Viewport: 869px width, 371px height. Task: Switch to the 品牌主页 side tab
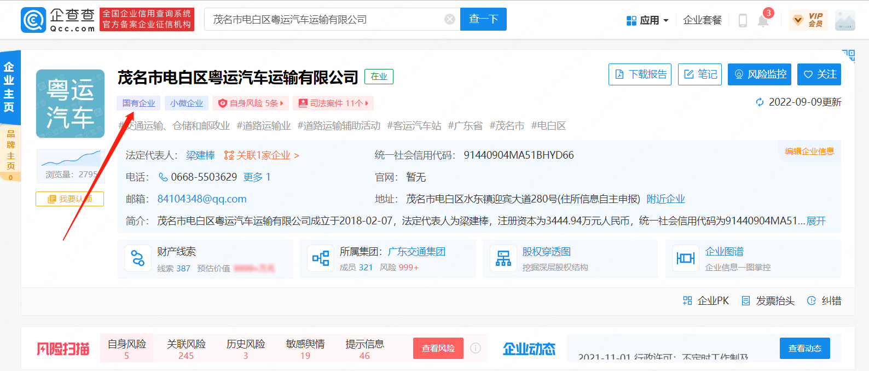tap(10, 150)
